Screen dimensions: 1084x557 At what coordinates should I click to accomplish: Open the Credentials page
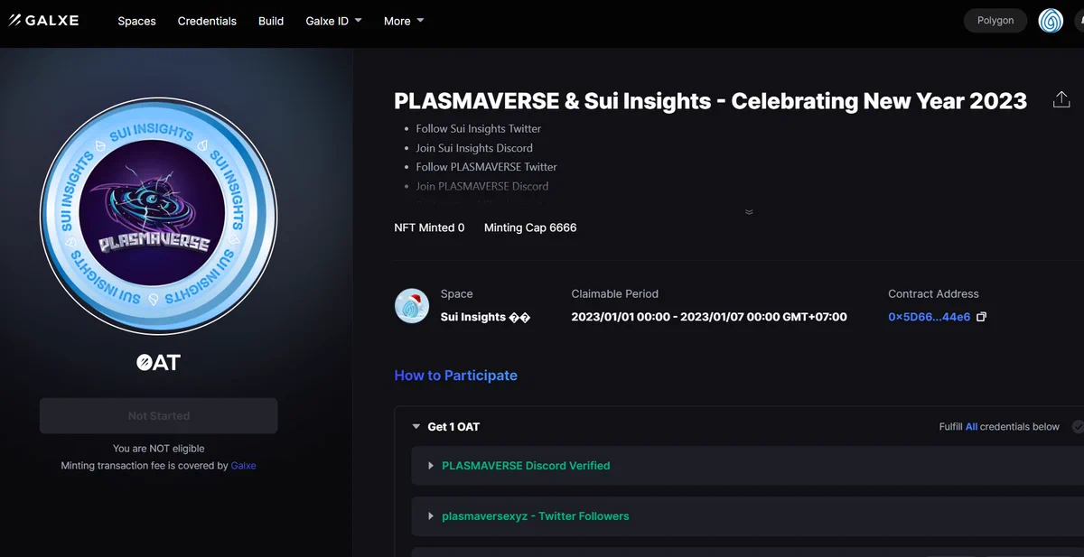207,21
